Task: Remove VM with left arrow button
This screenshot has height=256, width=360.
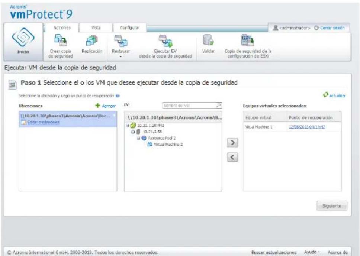Action: coord(232,157)
